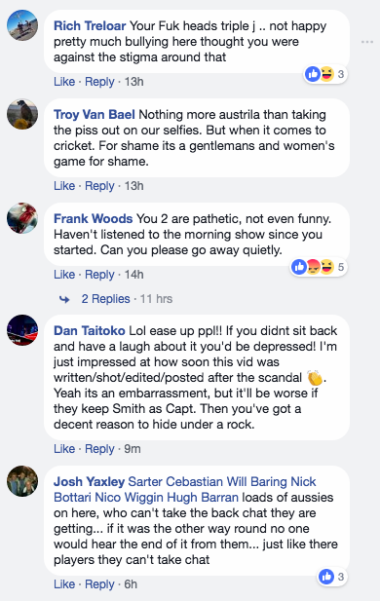Open Dan Taitoko's avatar image
The height and width of the screenshot is (601, 380).
point(22,330)
